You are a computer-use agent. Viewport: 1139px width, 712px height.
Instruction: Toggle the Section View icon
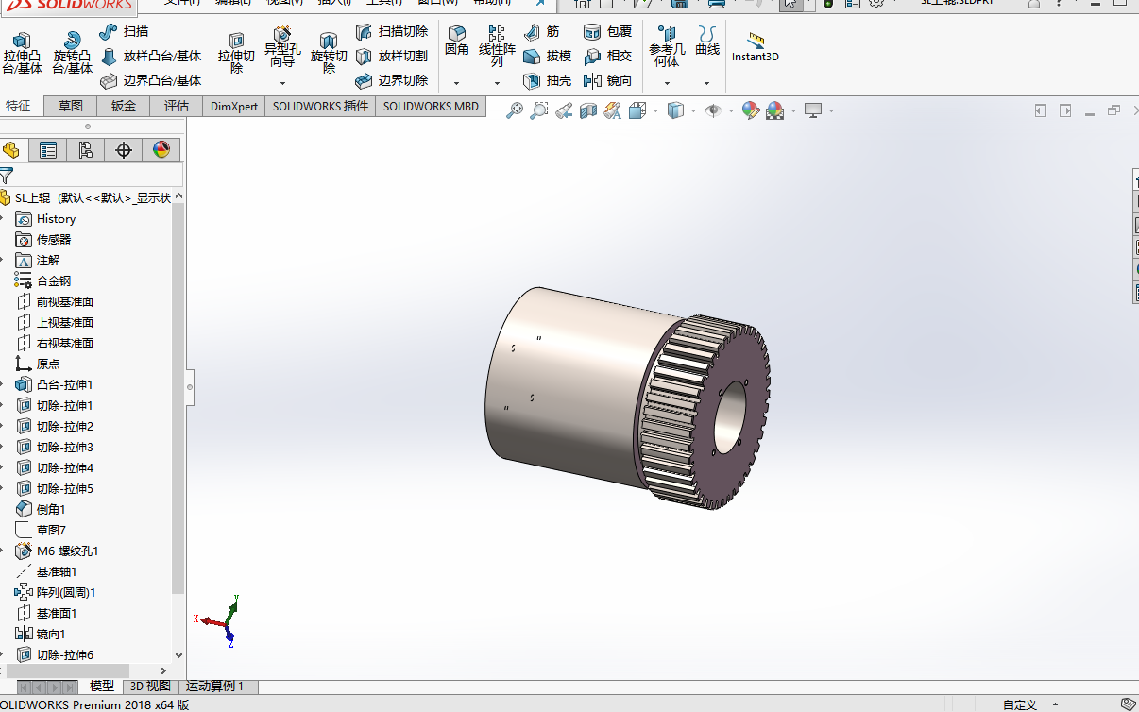coord(588,110)
